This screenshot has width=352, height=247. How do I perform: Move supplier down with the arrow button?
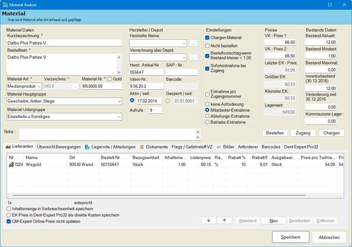pos(208,221)
